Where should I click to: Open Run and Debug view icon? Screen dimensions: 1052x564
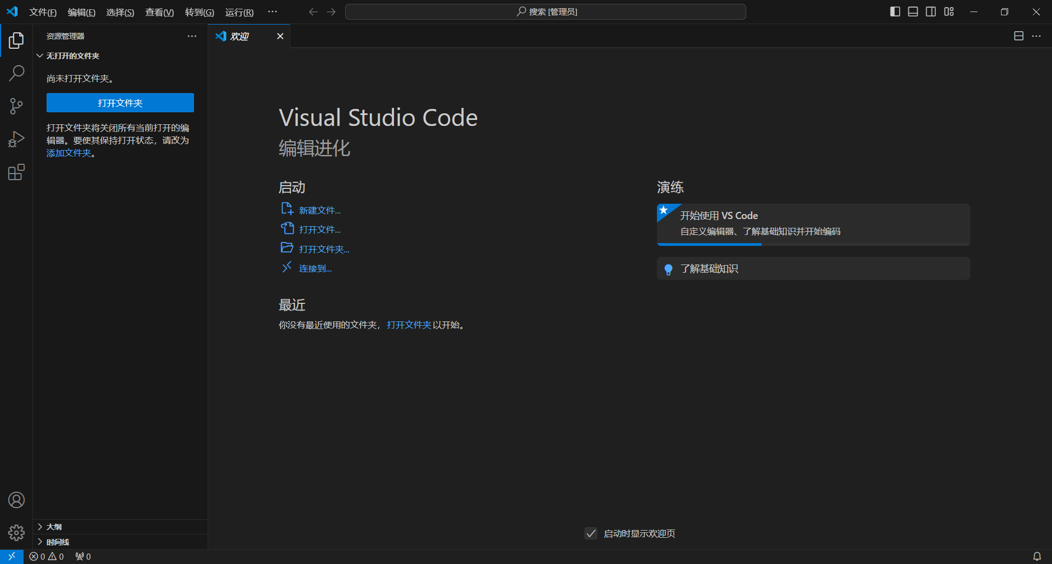pos(16,139)
